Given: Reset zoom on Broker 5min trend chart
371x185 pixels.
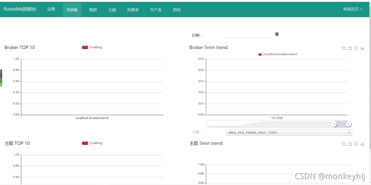Looking at the screenshot, I should (350, 49).
